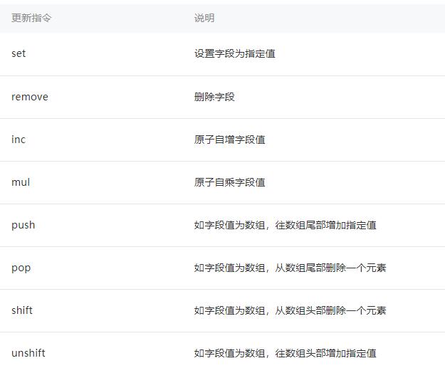The width and height of the screenshot is (445, 373).
Task: Click 从数组尾部删除一个元素 in the pop row
Action: [x=330, y=268]
